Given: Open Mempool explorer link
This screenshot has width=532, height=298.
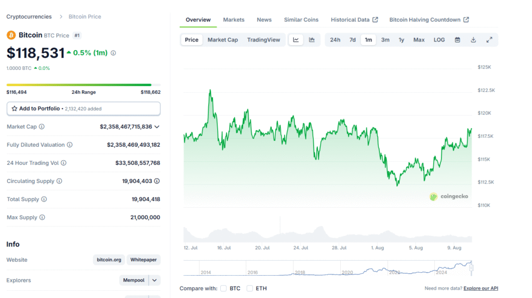Looking at the screenshot, I should [x=134, y=280].
